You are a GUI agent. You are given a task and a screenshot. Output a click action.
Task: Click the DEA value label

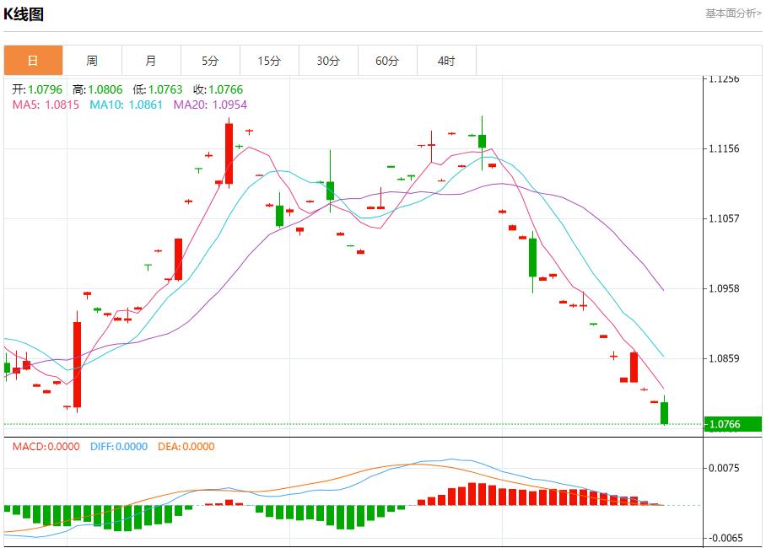pyautogui.click(x=184, y=447)
